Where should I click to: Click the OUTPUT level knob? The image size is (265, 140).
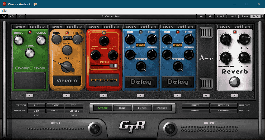pyautogui.click(x=170, y=129)
